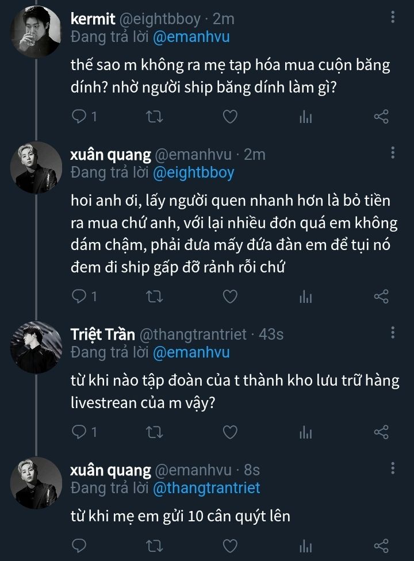
Task: Open the @thangtrantriet mention link
Action: (x=206, y=488)
